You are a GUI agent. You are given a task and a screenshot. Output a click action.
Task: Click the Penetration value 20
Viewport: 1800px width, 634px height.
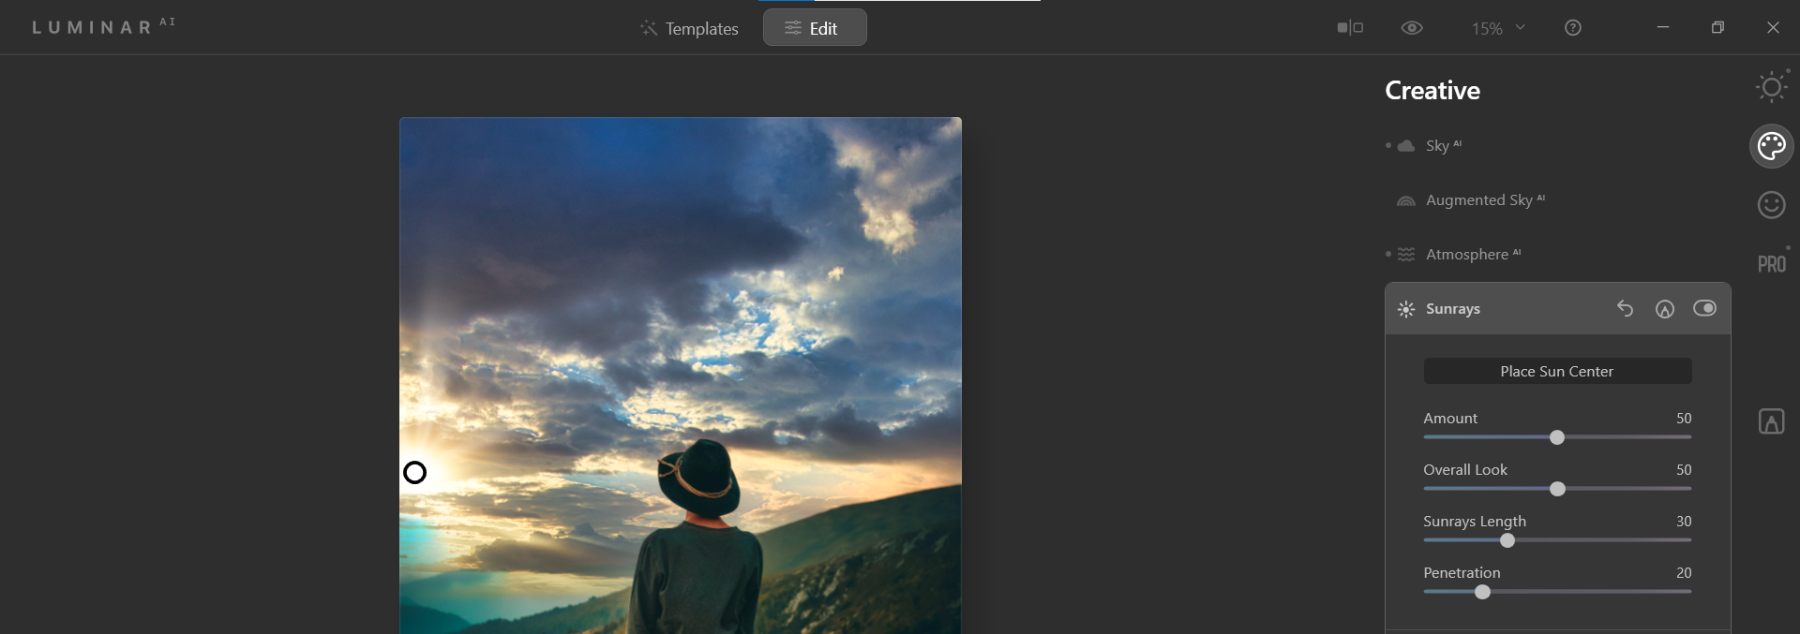click(1684, 572)
